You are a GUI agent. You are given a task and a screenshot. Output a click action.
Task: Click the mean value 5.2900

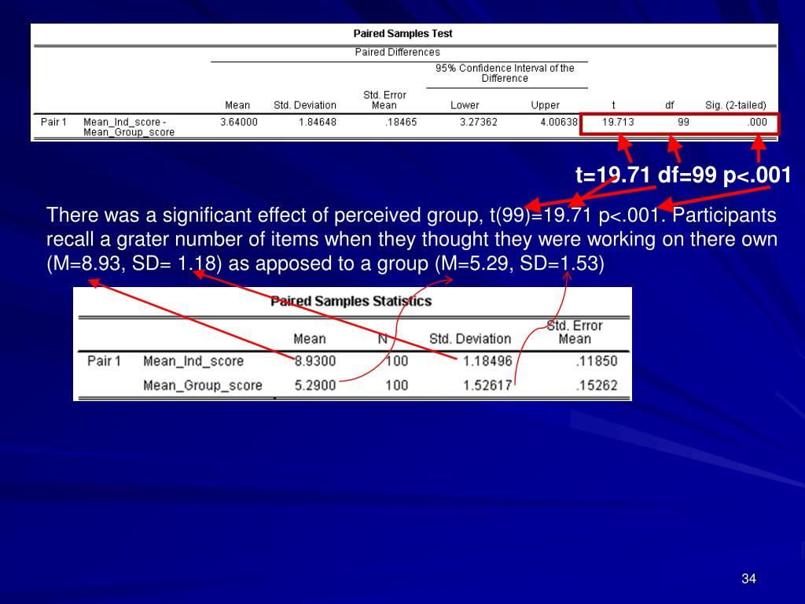tap(315, 385)
